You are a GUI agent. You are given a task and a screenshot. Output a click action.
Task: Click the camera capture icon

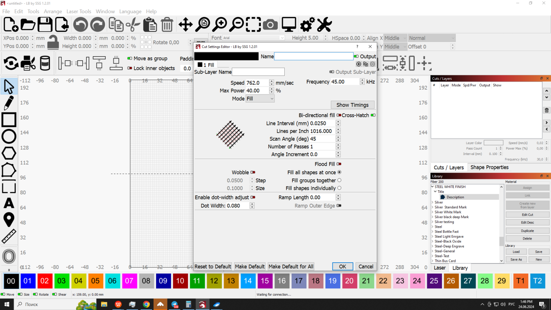tap(270, 25)
